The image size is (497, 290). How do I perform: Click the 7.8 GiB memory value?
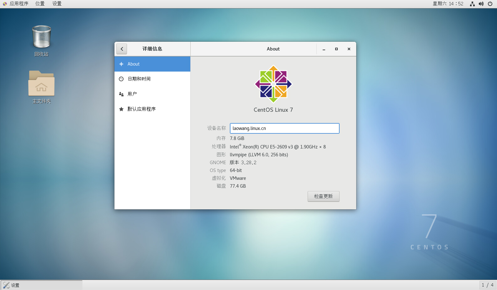point(237,138)
